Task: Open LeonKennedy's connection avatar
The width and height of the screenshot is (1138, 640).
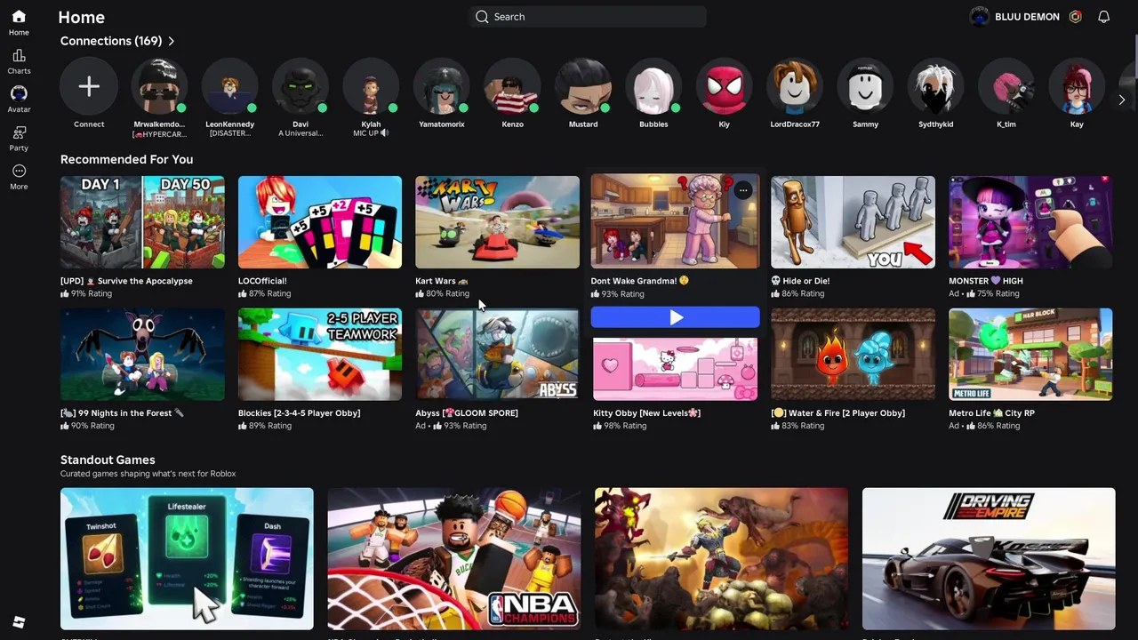Action: tap(229, 86)
